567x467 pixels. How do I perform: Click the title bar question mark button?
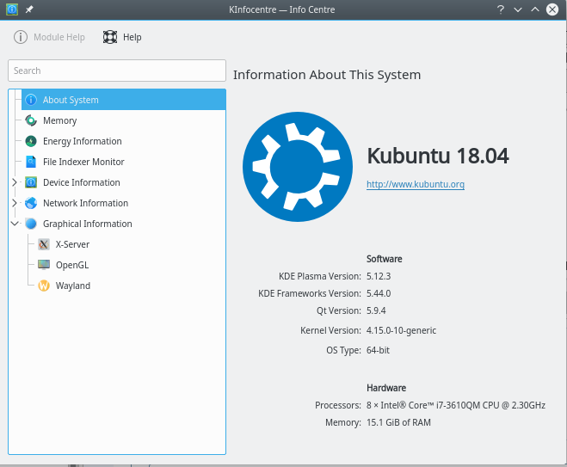click(x=500, y=9)
